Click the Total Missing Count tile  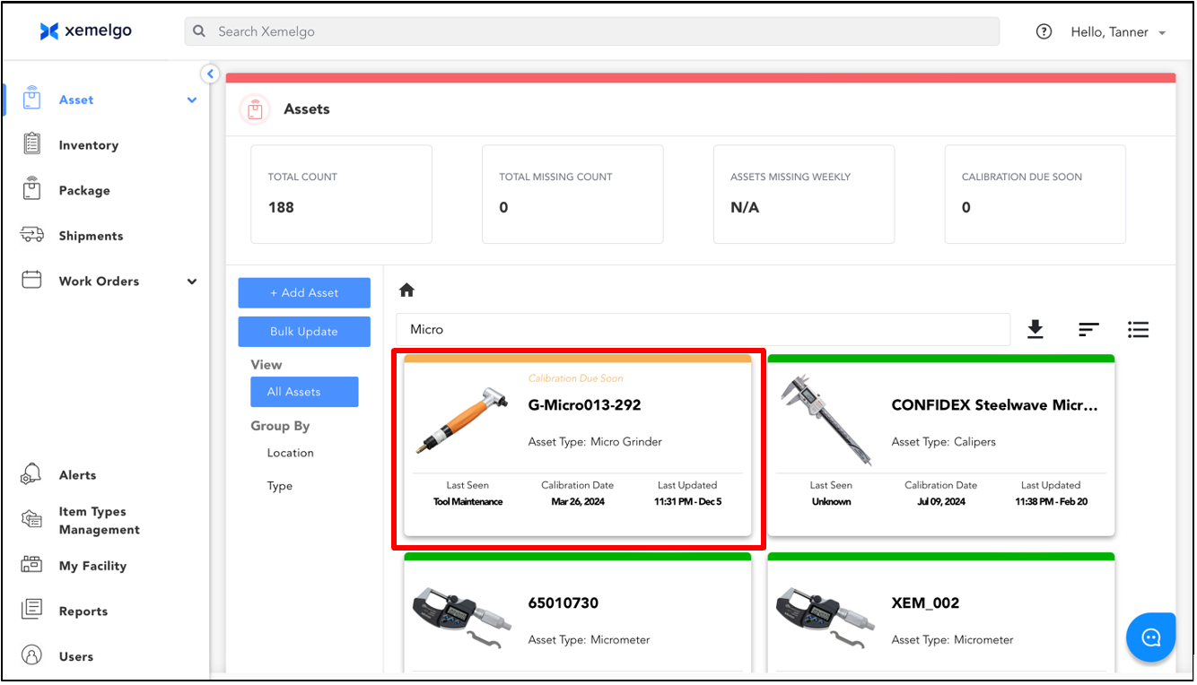(x=572, y=195)
